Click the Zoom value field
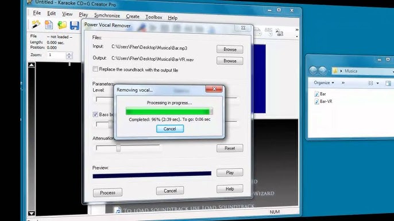This screenshot has width=394, height=221. [56, 55]
